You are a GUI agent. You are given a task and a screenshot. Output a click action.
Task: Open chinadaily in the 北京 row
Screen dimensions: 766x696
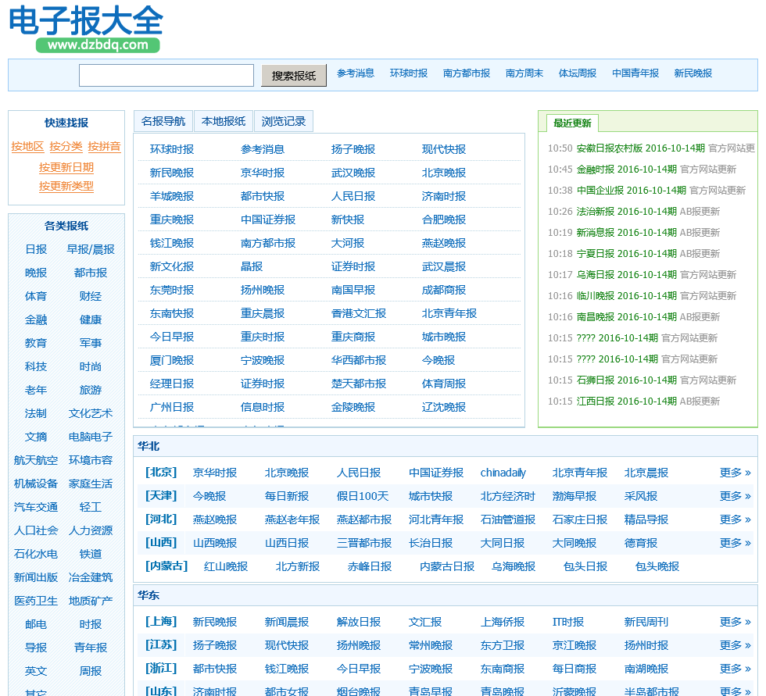pyautogui.click(x=503, y=473)
